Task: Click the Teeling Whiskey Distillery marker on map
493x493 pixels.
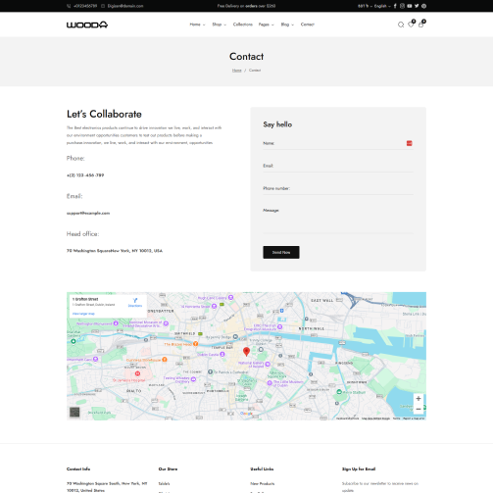Action: (193, 379)
